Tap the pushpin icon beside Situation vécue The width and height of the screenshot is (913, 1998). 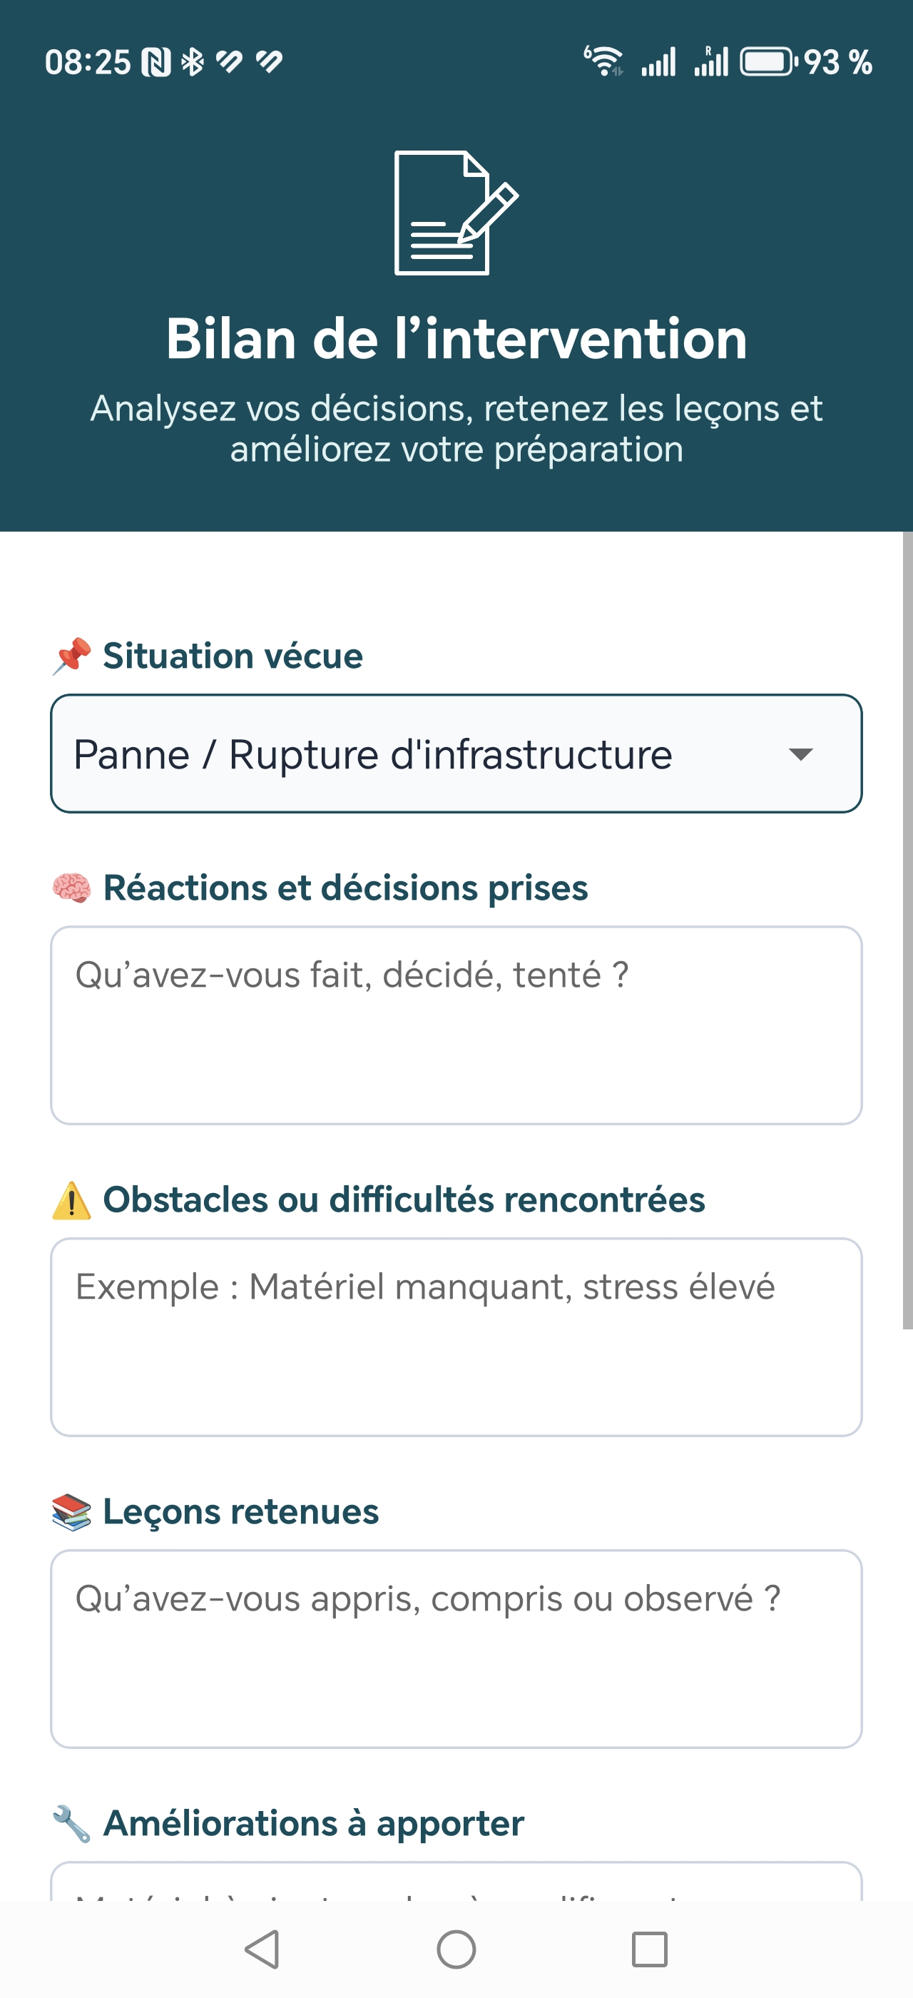71,656
